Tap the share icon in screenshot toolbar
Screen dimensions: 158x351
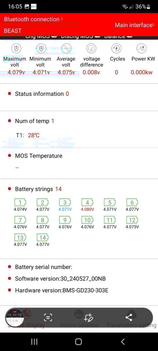click(x=129, y=317)
